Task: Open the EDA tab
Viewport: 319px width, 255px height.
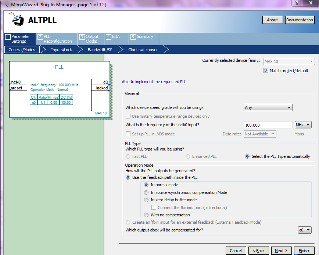Action: (117, 39)
